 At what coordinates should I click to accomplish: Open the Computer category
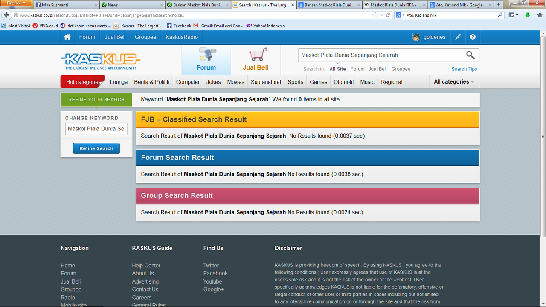[x=188, y=82]
